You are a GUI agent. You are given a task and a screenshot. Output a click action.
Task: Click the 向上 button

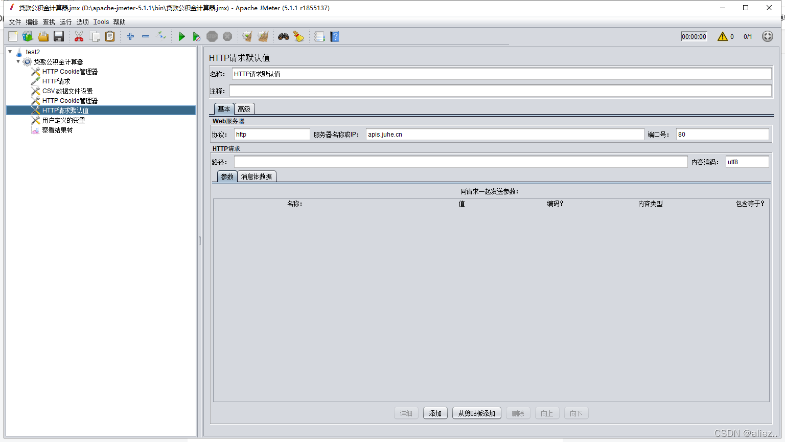coord(547,413)
